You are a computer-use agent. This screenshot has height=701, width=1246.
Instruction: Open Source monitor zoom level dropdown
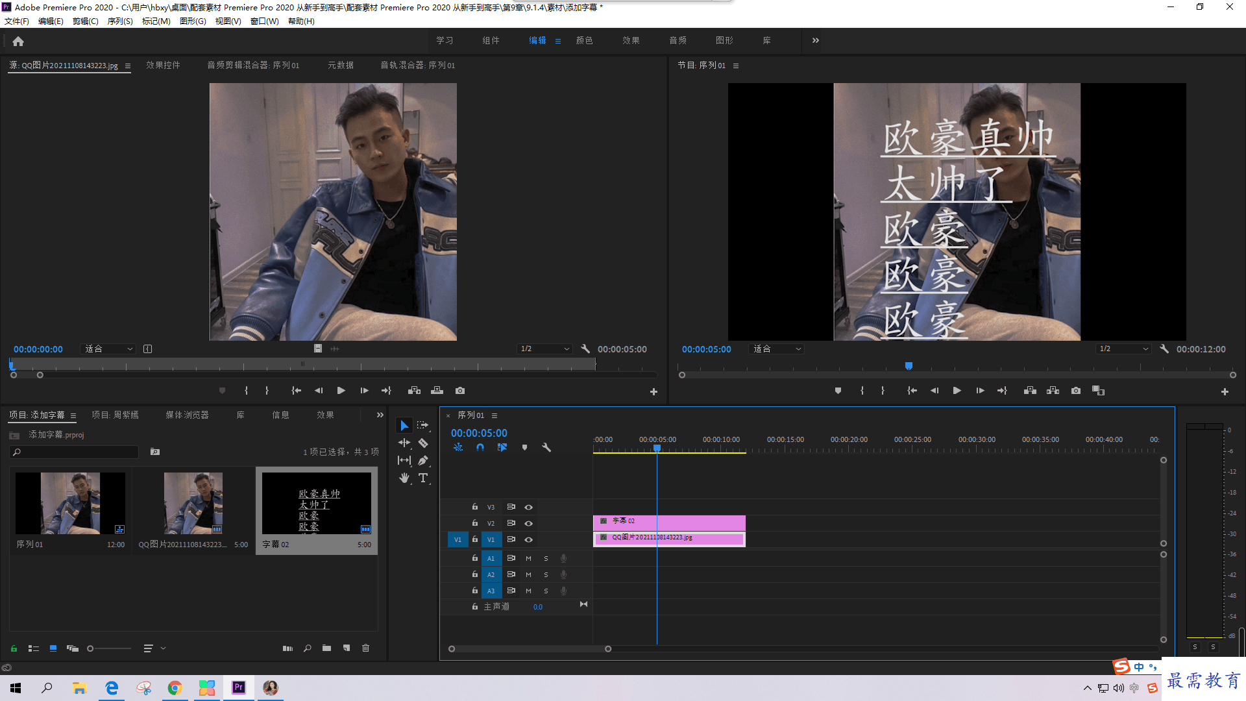(x=108, y=349)
